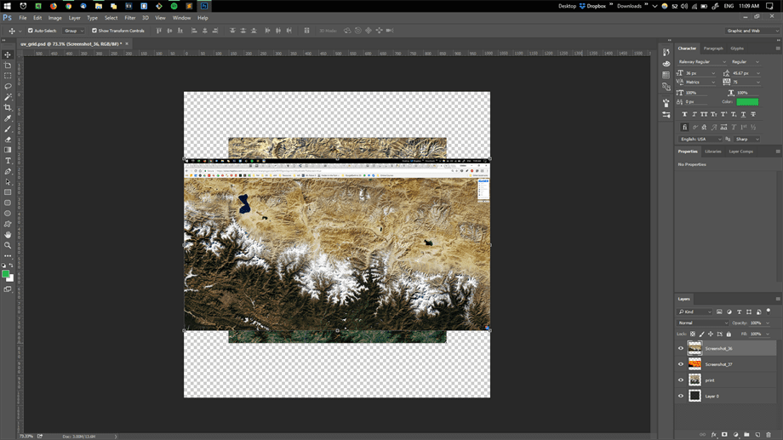Open the Image menu
This screenshot has height=440, width=783.
[x=55, y=18]
